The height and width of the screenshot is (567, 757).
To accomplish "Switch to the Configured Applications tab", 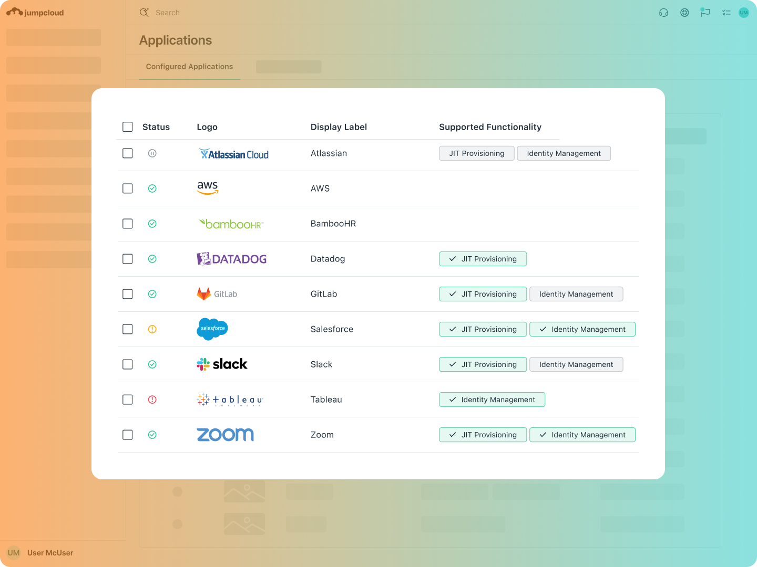I will [x=189, y=67].
